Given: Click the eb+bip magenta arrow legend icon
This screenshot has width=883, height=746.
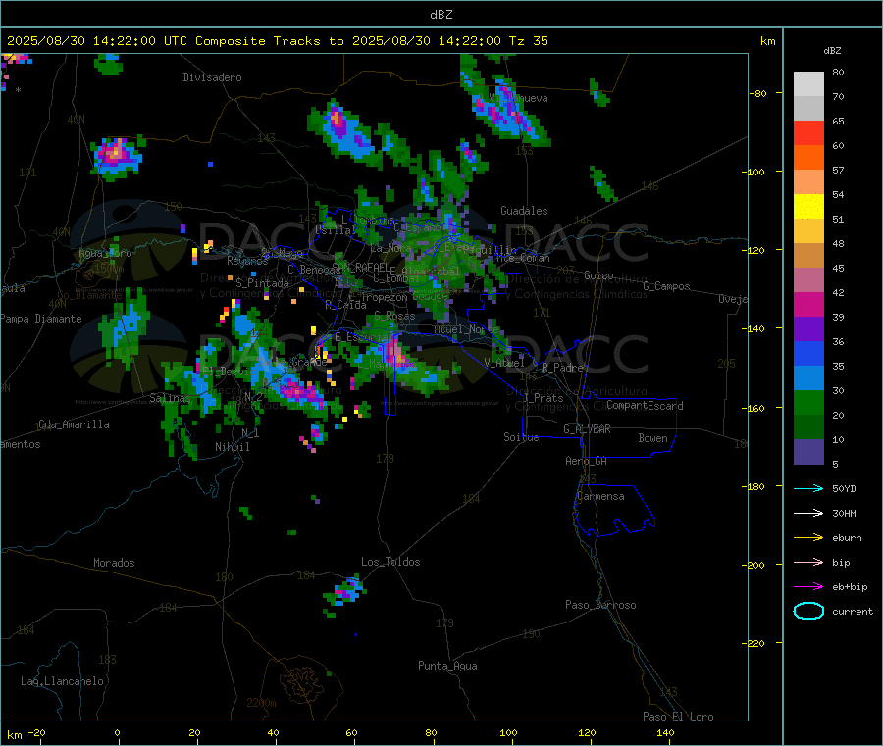Looking at the screenshot, I should point(808,587).
